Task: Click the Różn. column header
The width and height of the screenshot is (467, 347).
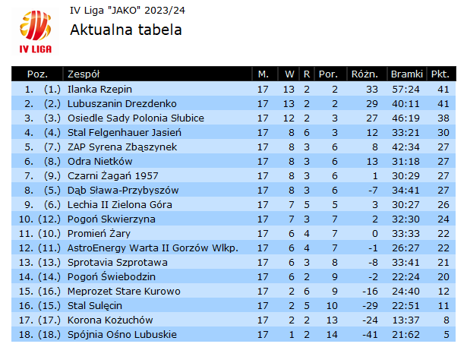Action: point(364,74)
